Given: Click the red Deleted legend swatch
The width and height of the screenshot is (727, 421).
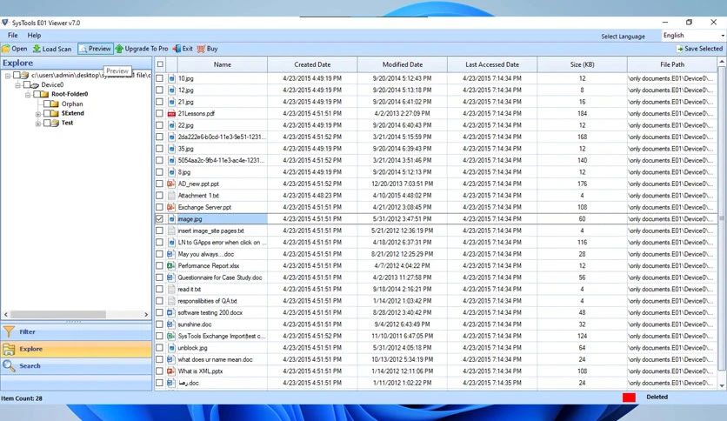Looking at the screenshot, I should (630, 398).
